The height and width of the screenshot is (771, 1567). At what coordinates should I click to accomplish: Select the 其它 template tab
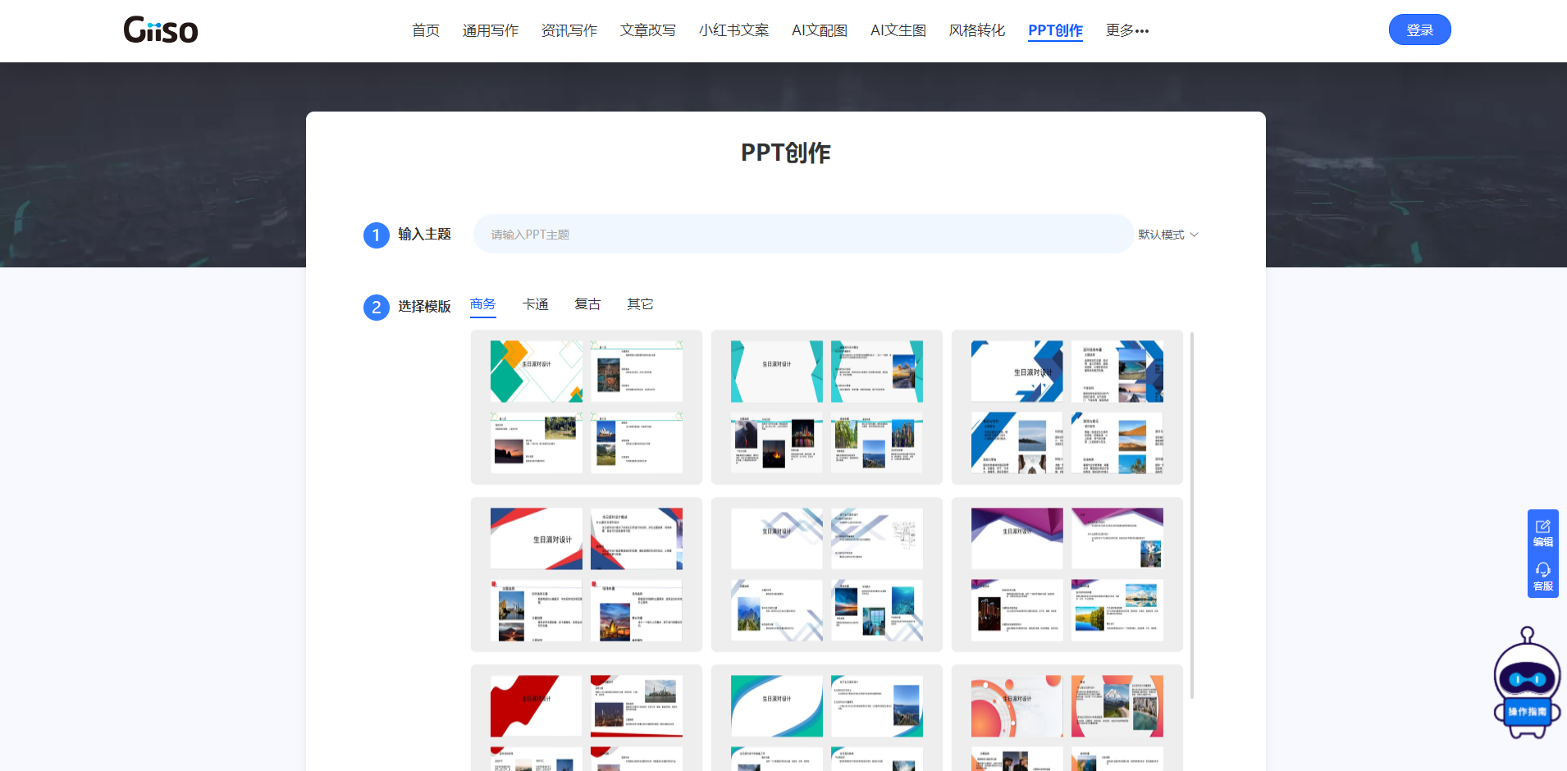point(640,304)
